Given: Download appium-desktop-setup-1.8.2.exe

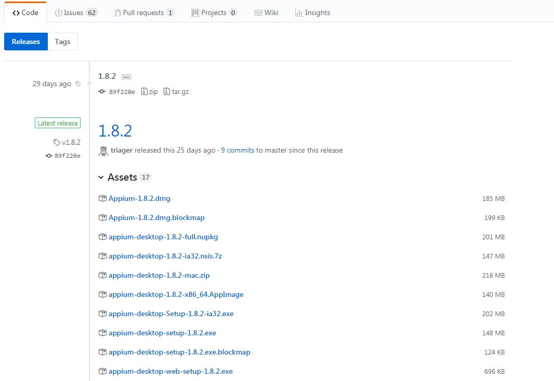Looking at the screenshot, I should pos(162,333).
